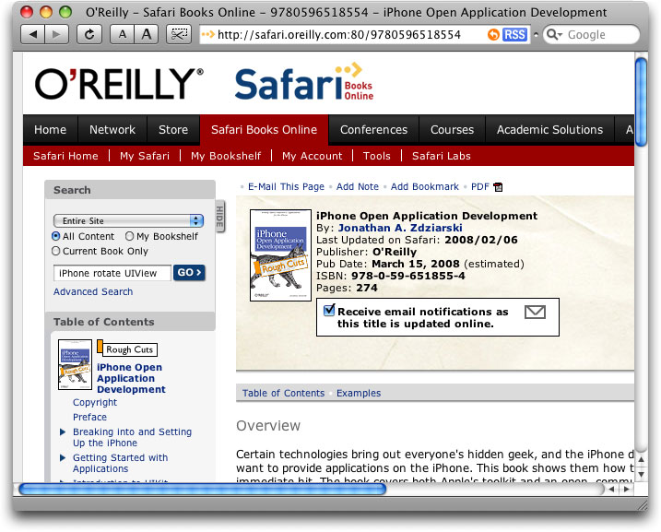Screen dimensions: 661x532
Task: Go to My Bookshelf in red menu
Action: click(226, 156)
